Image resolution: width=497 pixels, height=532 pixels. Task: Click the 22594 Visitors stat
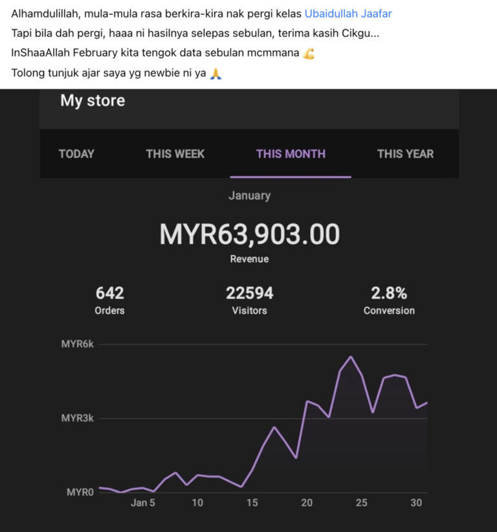pos(249,300)
